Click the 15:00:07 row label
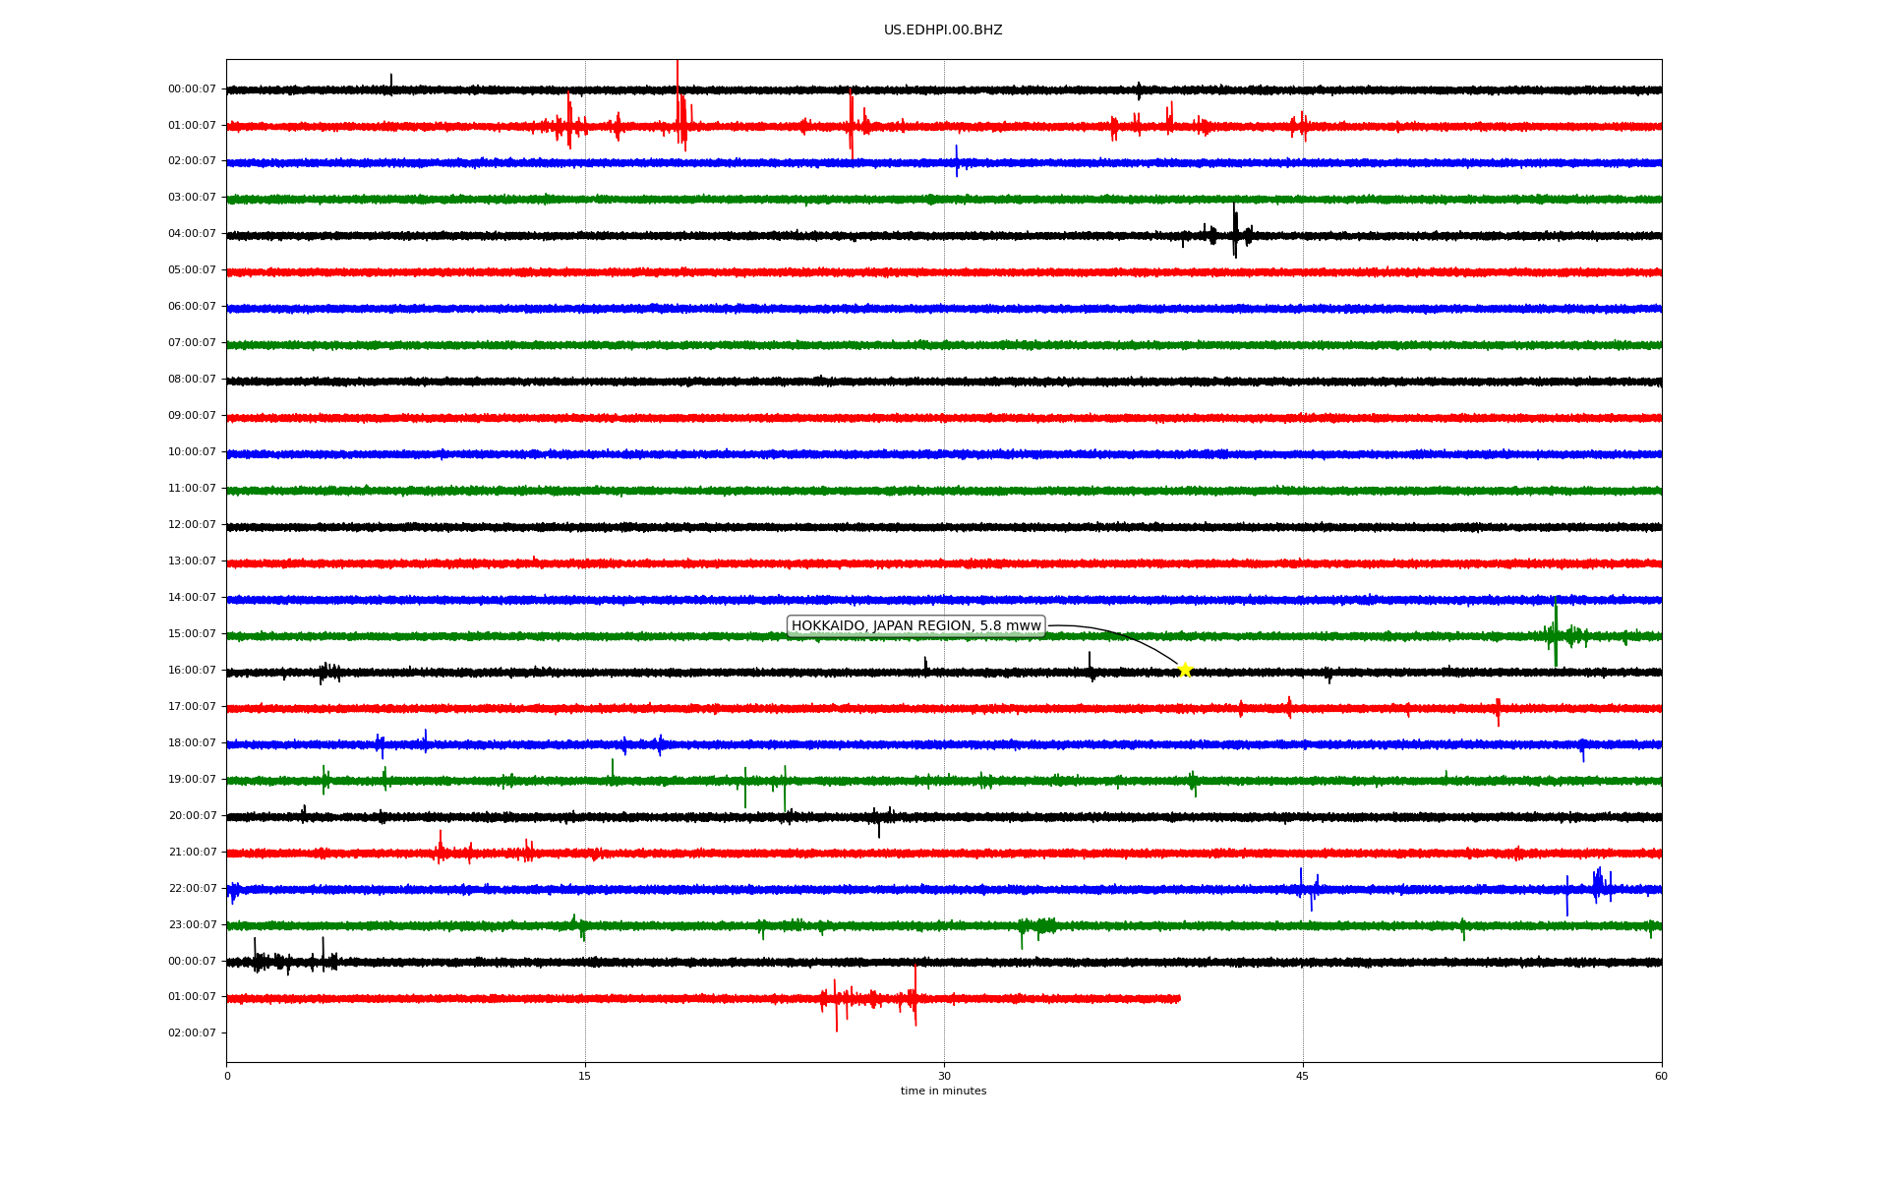Viewport: 1888px width, 1180px height. click(192, 634)
